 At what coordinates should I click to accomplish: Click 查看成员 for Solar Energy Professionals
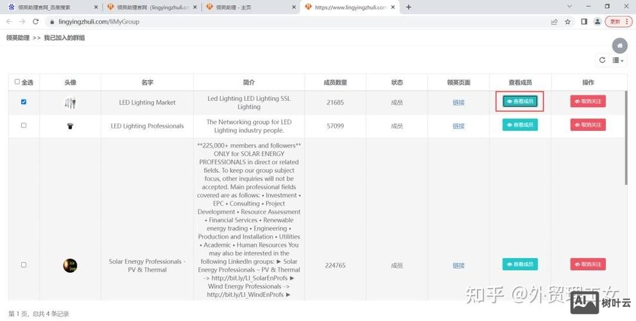520,265
